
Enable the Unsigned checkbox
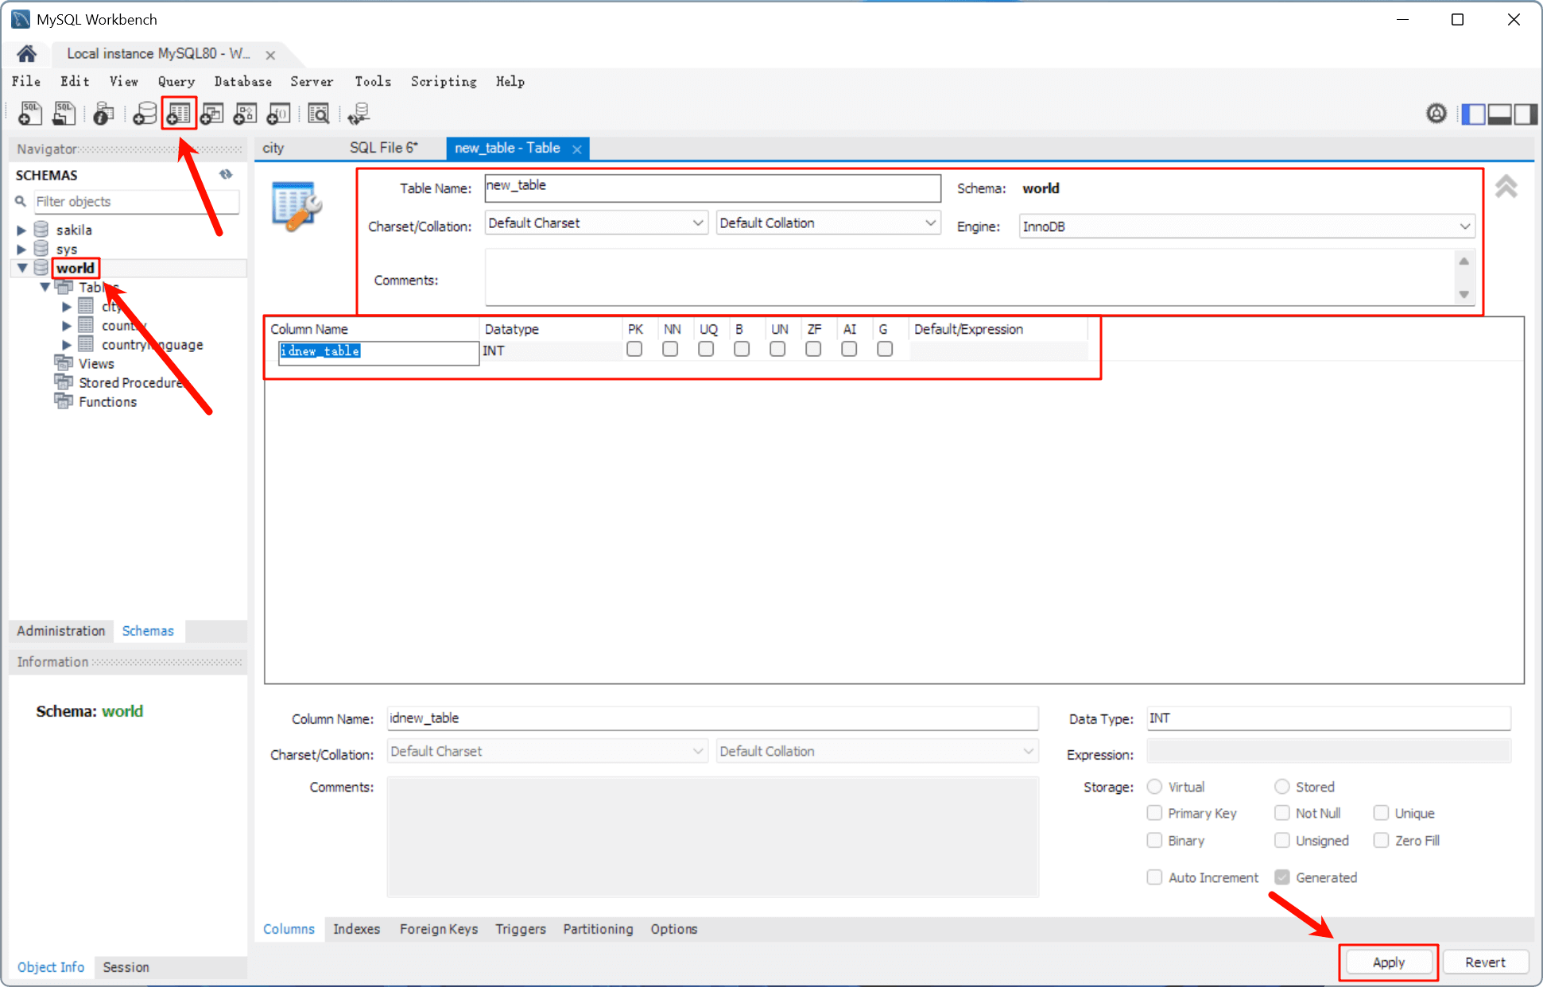[1282, 840]
